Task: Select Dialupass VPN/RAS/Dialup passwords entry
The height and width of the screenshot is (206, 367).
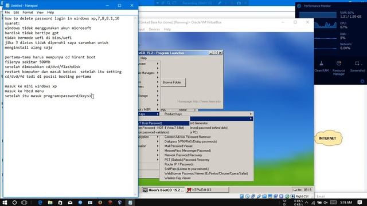Action: [190, 141]
